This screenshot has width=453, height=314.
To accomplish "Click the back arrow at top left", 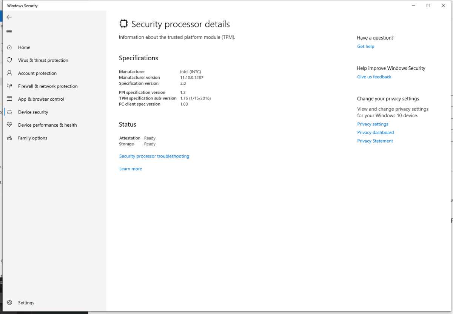I will (x=9, y=17).
